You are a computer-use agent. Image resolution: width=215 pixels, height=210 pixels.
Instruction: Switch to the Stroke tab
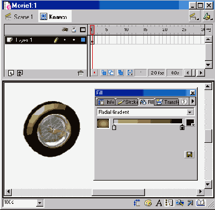[128, 102]
